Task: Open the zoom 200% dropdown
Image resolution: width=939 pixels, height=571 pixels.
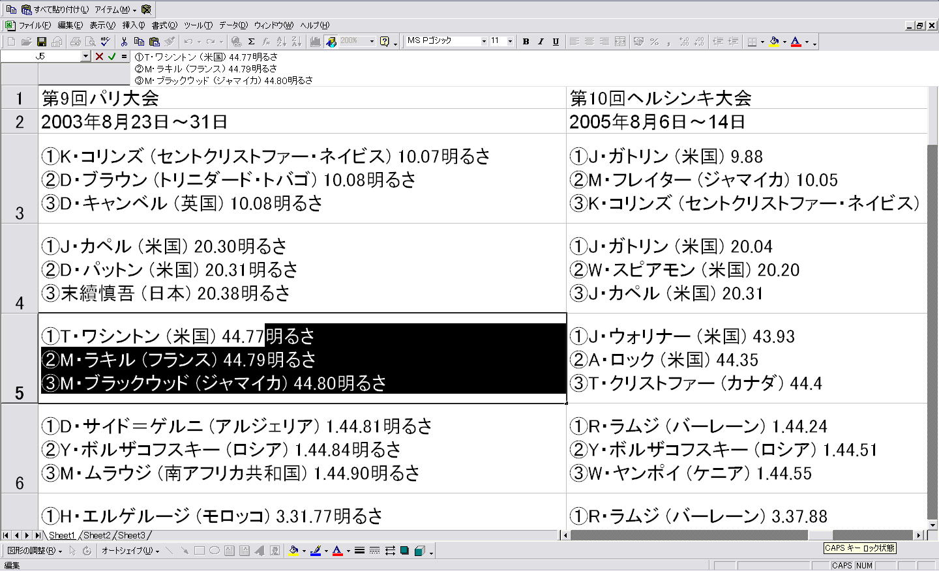Action: tap(372, 41)
